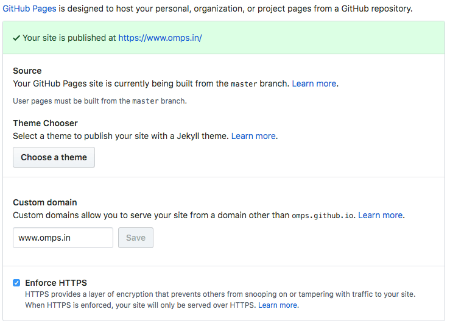The image size is (450, 323).
Task: Click text 'Select a theme to publish your site'
Action: tap(81, 136)
